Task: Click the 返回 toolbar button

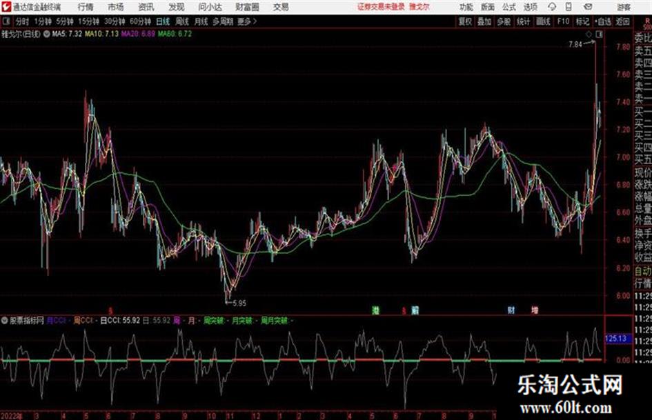Action: pyautogui.click(x=622, y=21)
